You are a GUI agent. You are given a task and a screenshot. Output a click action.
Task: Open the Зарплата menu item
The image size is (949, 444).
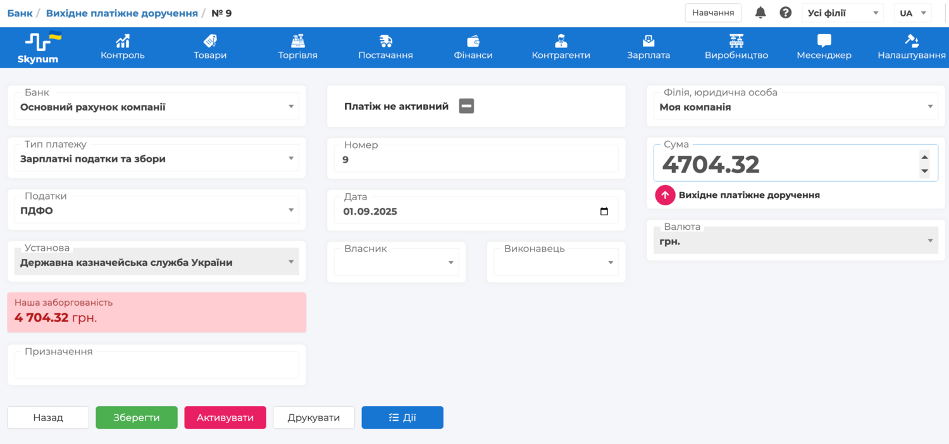(648, 48)
